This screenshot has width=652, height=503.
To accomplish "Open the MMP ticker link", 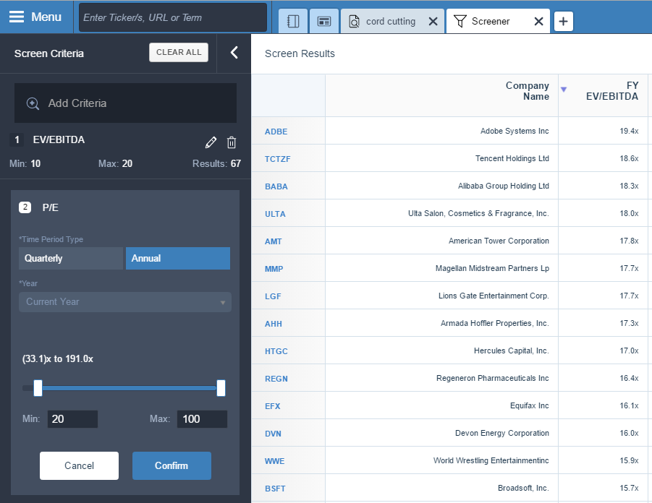I will [274, 269].
